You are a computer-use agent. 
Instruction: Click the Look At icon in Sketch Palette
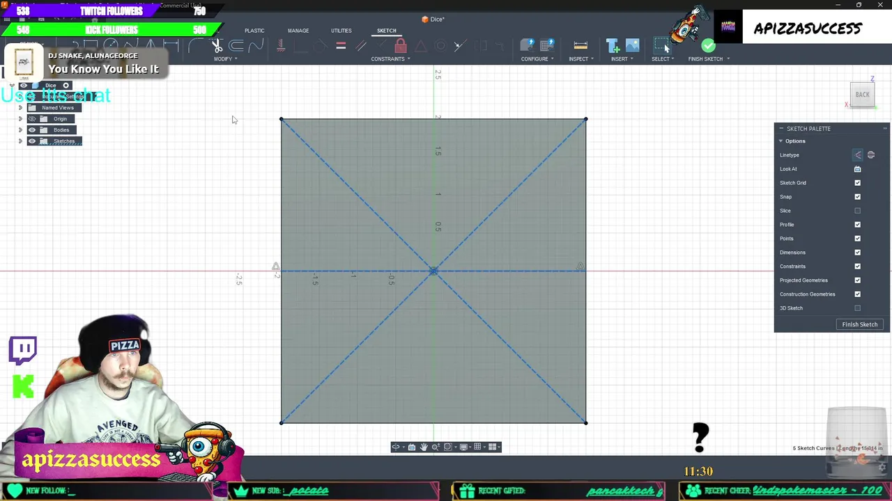(857, 169)
